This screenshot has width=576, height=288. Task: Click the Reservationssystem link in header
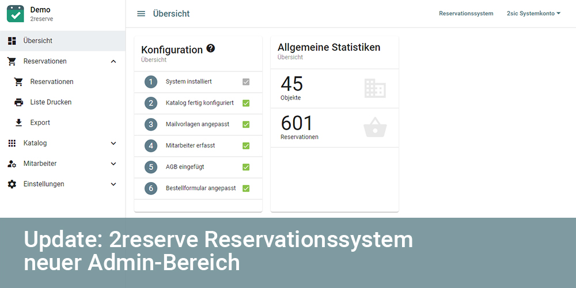click(466, 14)
